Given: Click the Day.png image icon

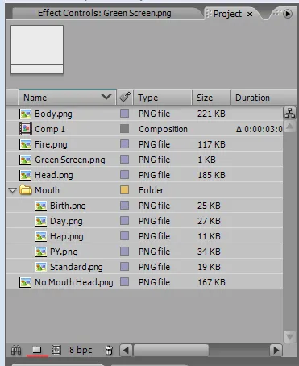Looking at the screenshot, I should click(x=41, y=221).
